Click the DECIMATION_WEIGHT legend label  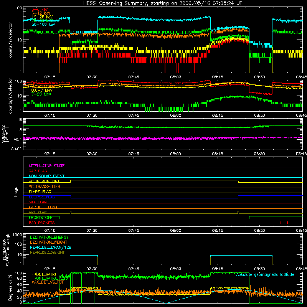pyautogui.click(x=49, y=242)
